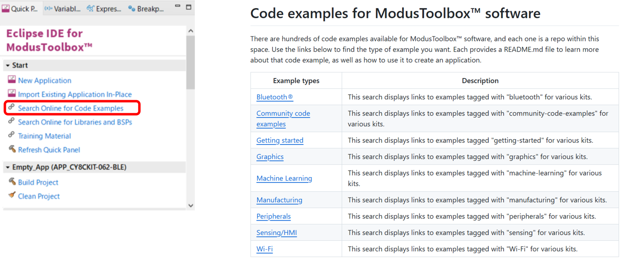Collapse the Empty_App section
This screenshot has width=630, height=262.
click(8, 167)
